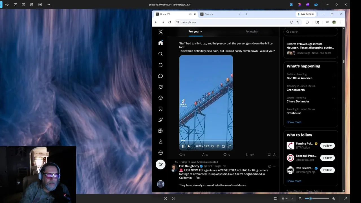Image resolution: width=361 pixels, height=203 pixels.
Task: Click Grok explain icon on Eric Daugherty post
Action: coord(270,166)
